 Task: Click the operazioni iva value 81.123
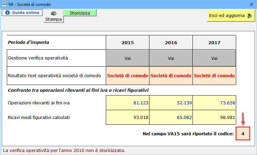(x=128, y=103)
